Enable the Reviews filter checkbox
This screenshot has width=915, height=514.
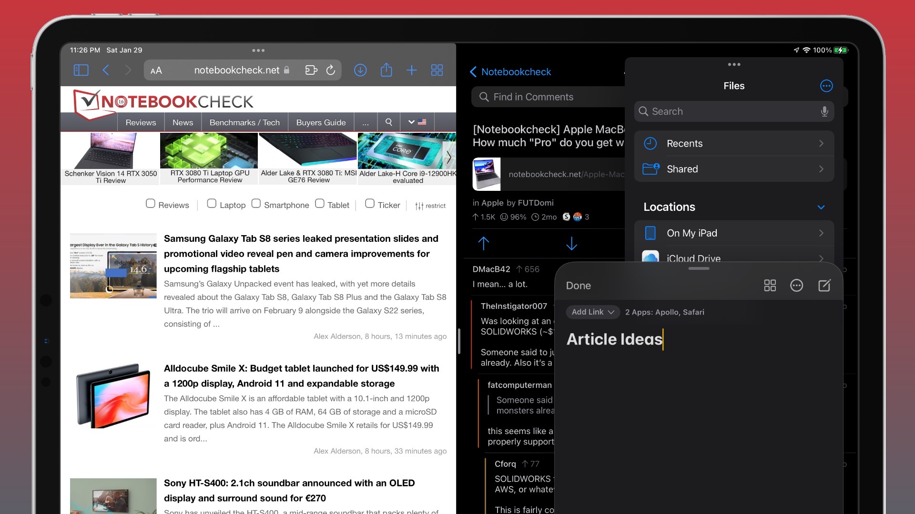pyautogui.click(x=151, y=203)
